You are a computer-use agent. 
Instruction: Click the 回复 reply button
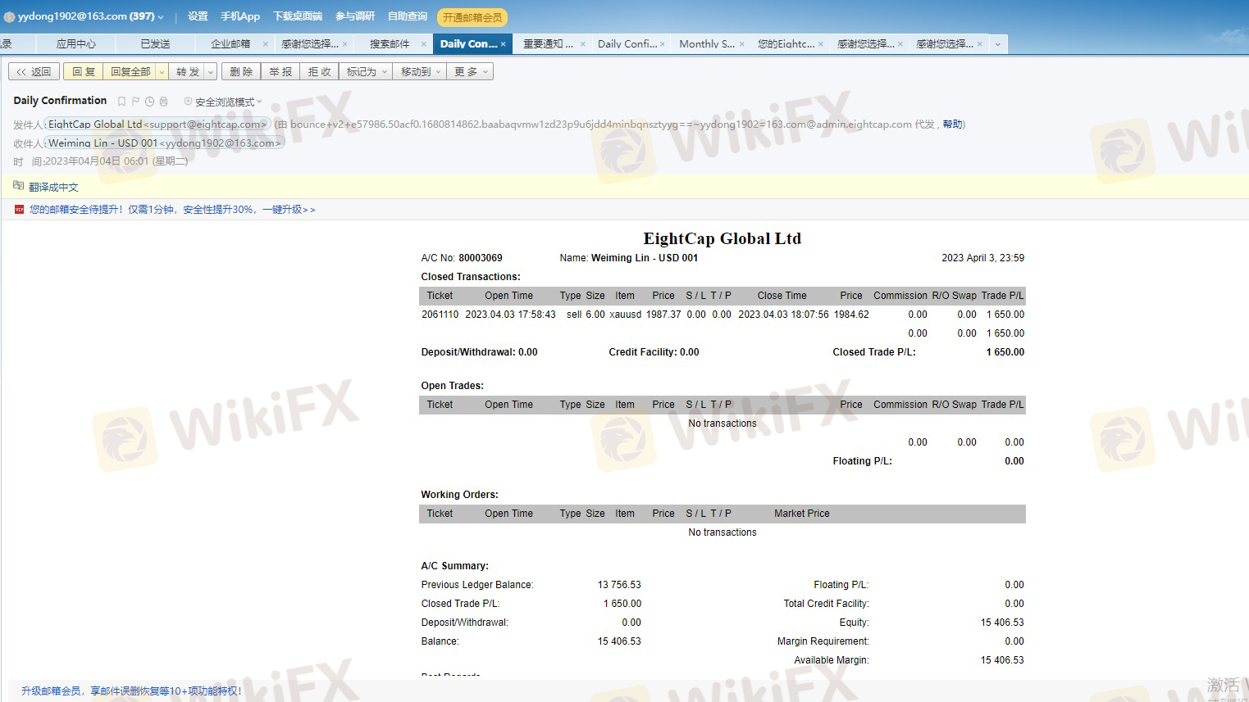[83, 72]
